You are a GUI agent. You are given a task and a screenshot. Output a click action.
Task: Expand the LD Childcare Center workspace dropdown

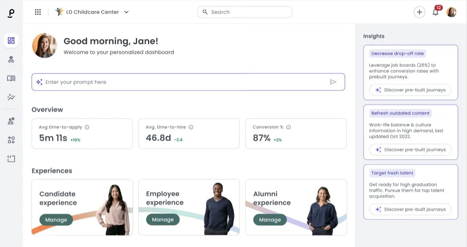[x=127, y=12]
